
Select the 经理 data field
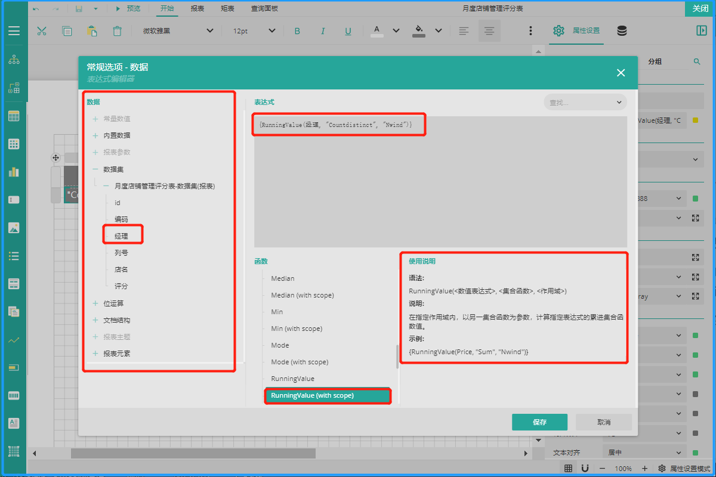click(x=122, y=236)
